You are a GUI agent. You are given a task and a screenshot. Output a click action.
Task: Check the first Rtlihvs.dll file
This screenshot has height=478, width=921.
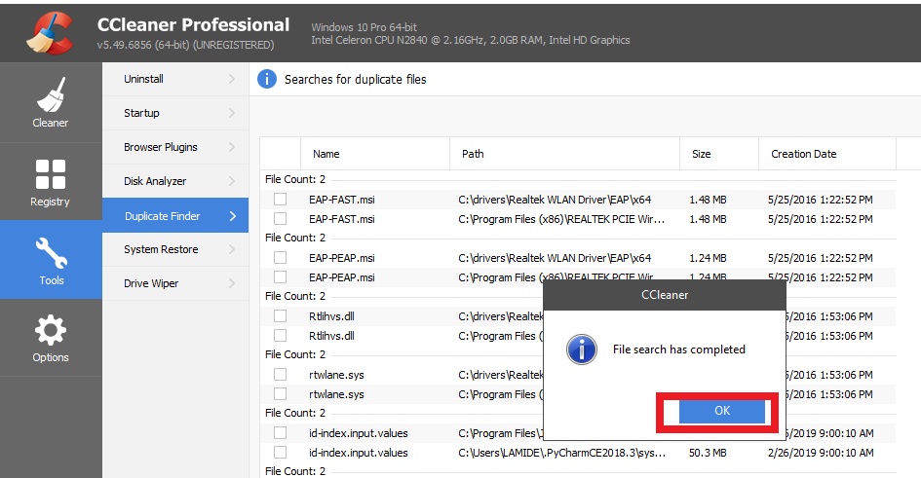coord(280,316)
